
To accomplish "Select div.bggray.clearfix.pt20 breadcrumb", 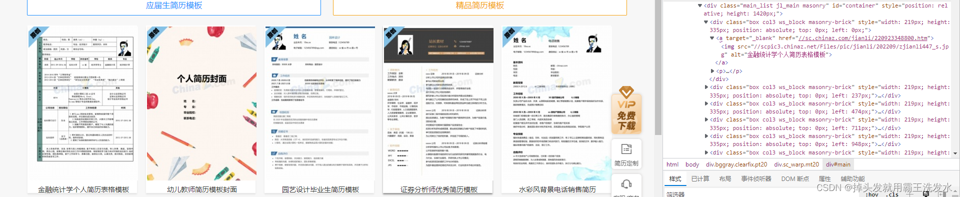I will click(x=736, y=164).
